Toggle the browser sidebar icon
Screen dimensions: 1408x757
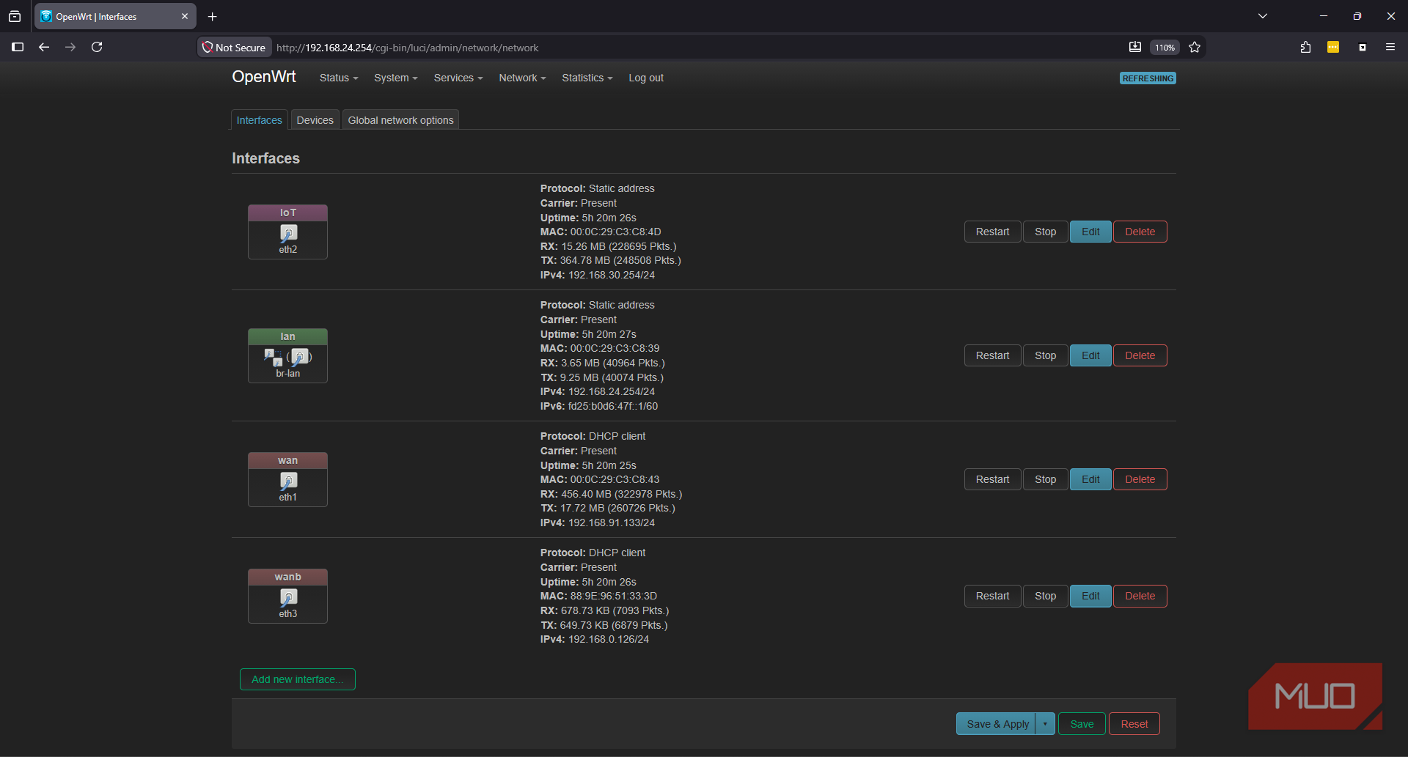tap(18, 47)
